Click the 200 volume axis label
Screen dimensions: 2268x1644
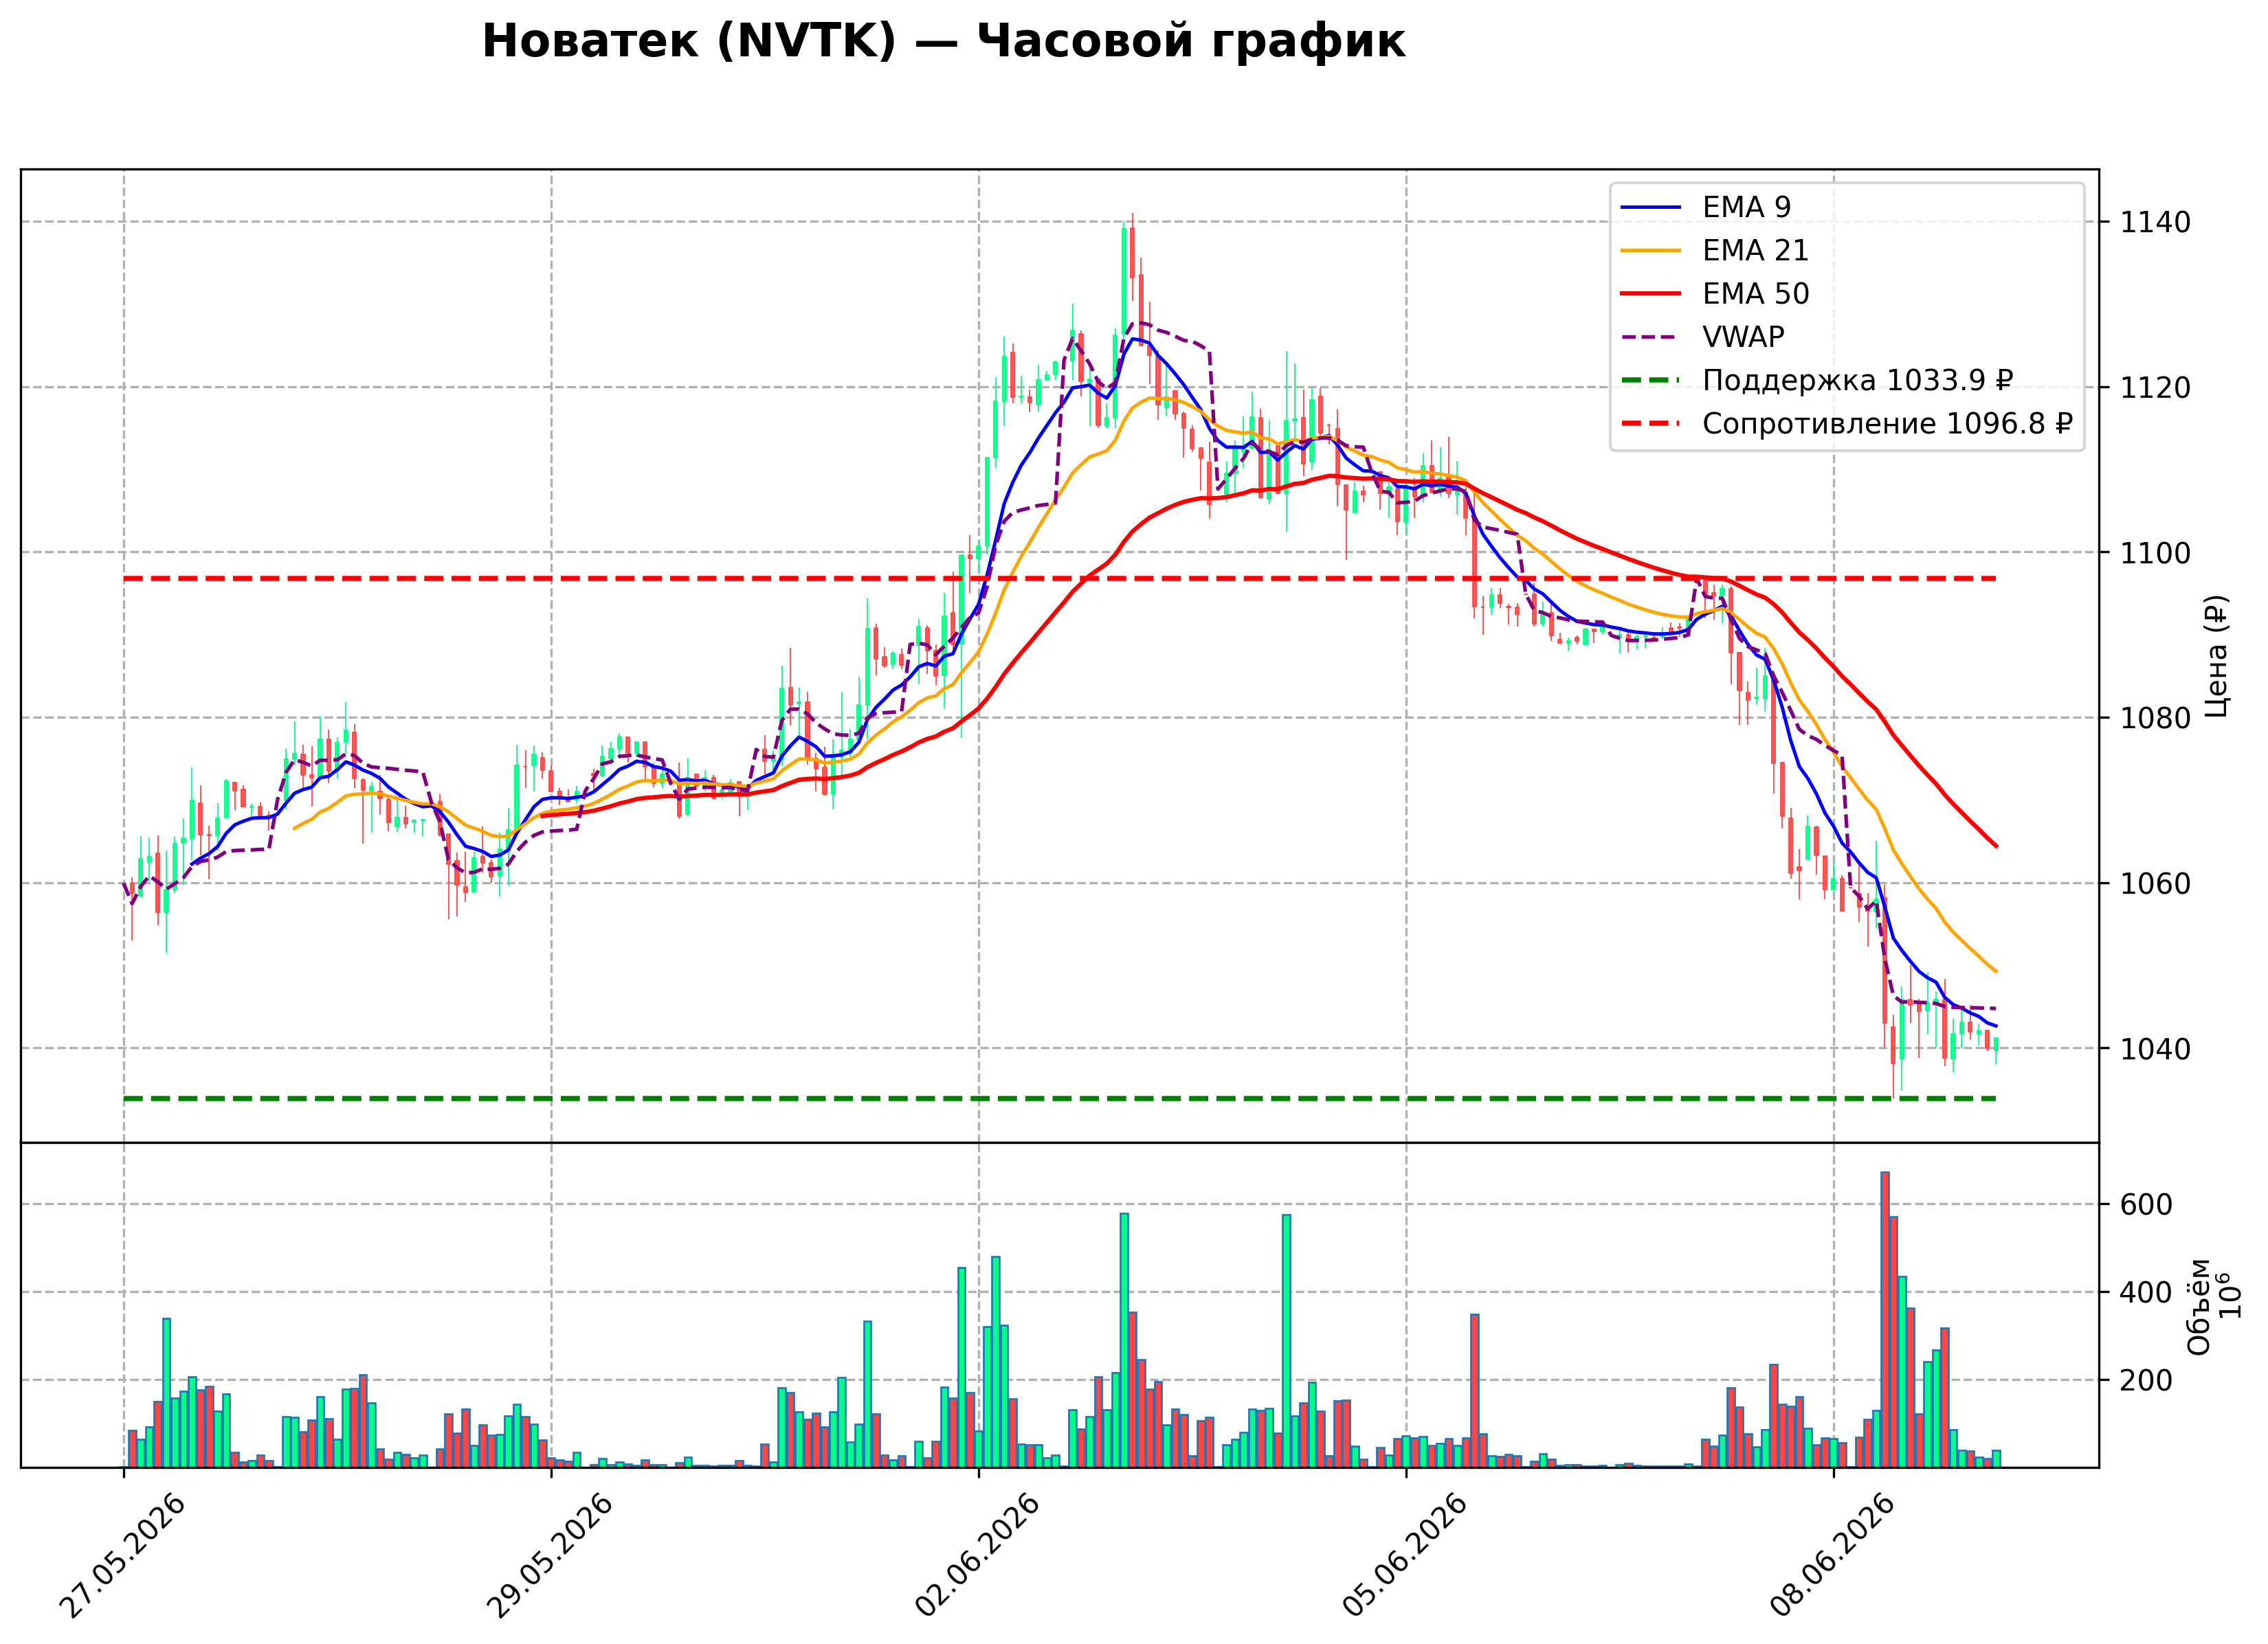click(2146, 1380)
